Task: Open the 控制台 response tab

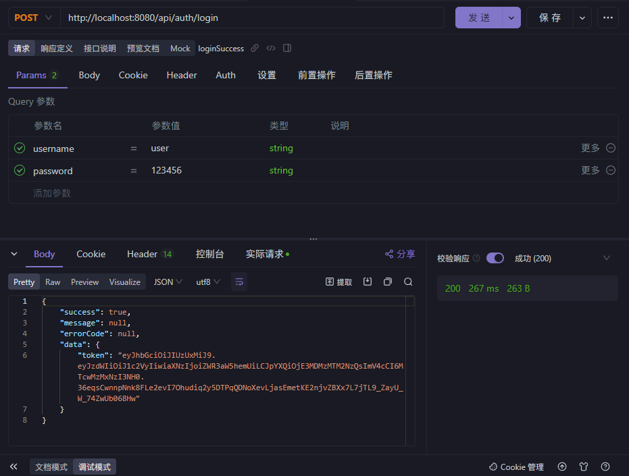Action: 209,254
